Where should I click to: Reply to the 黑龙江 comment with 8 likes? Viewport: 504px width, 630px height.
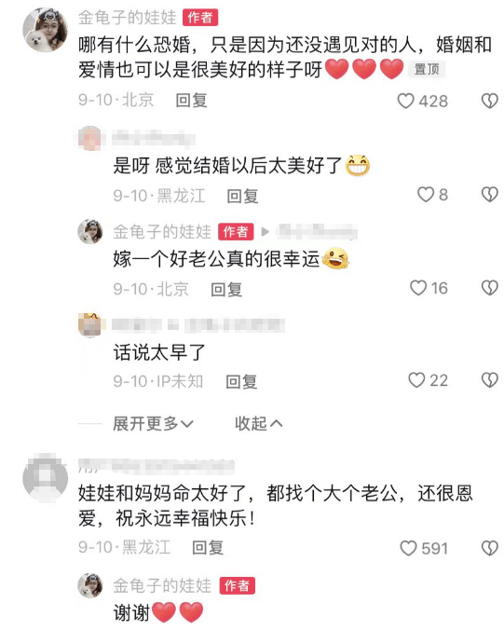[x=242, y=196]
